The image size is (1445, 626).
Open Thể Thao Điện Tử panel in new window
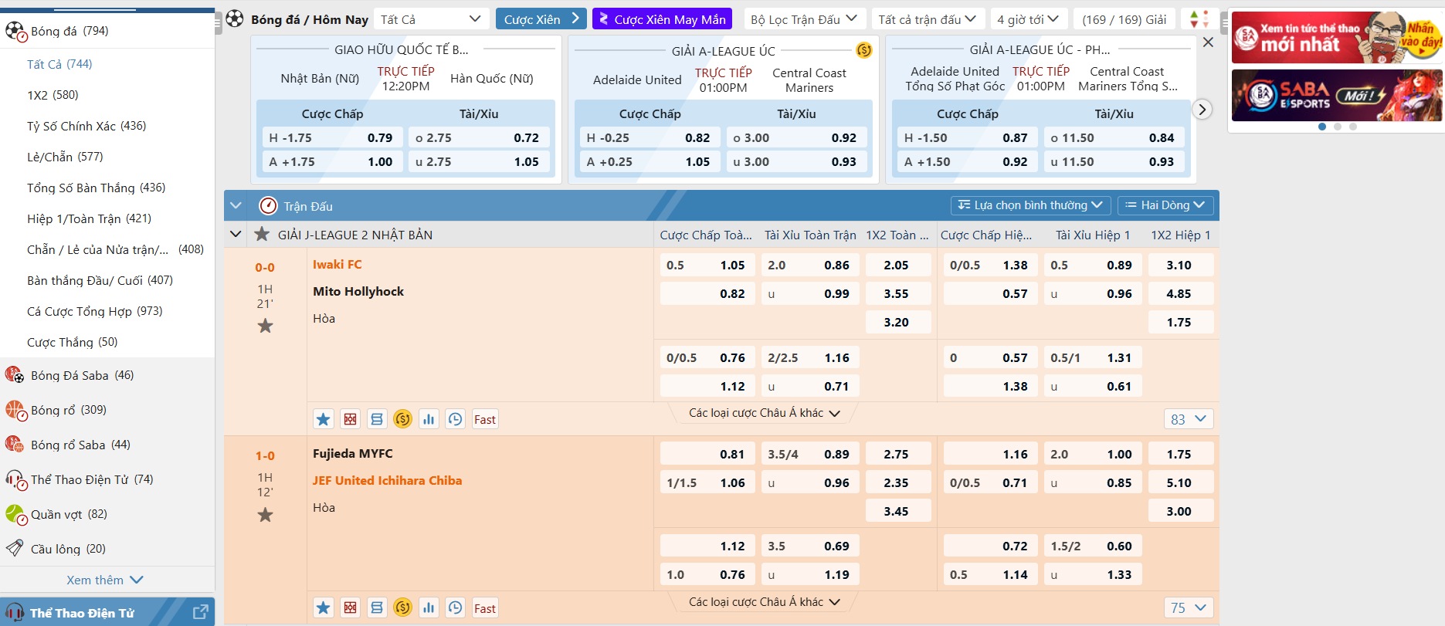[200, 612]
